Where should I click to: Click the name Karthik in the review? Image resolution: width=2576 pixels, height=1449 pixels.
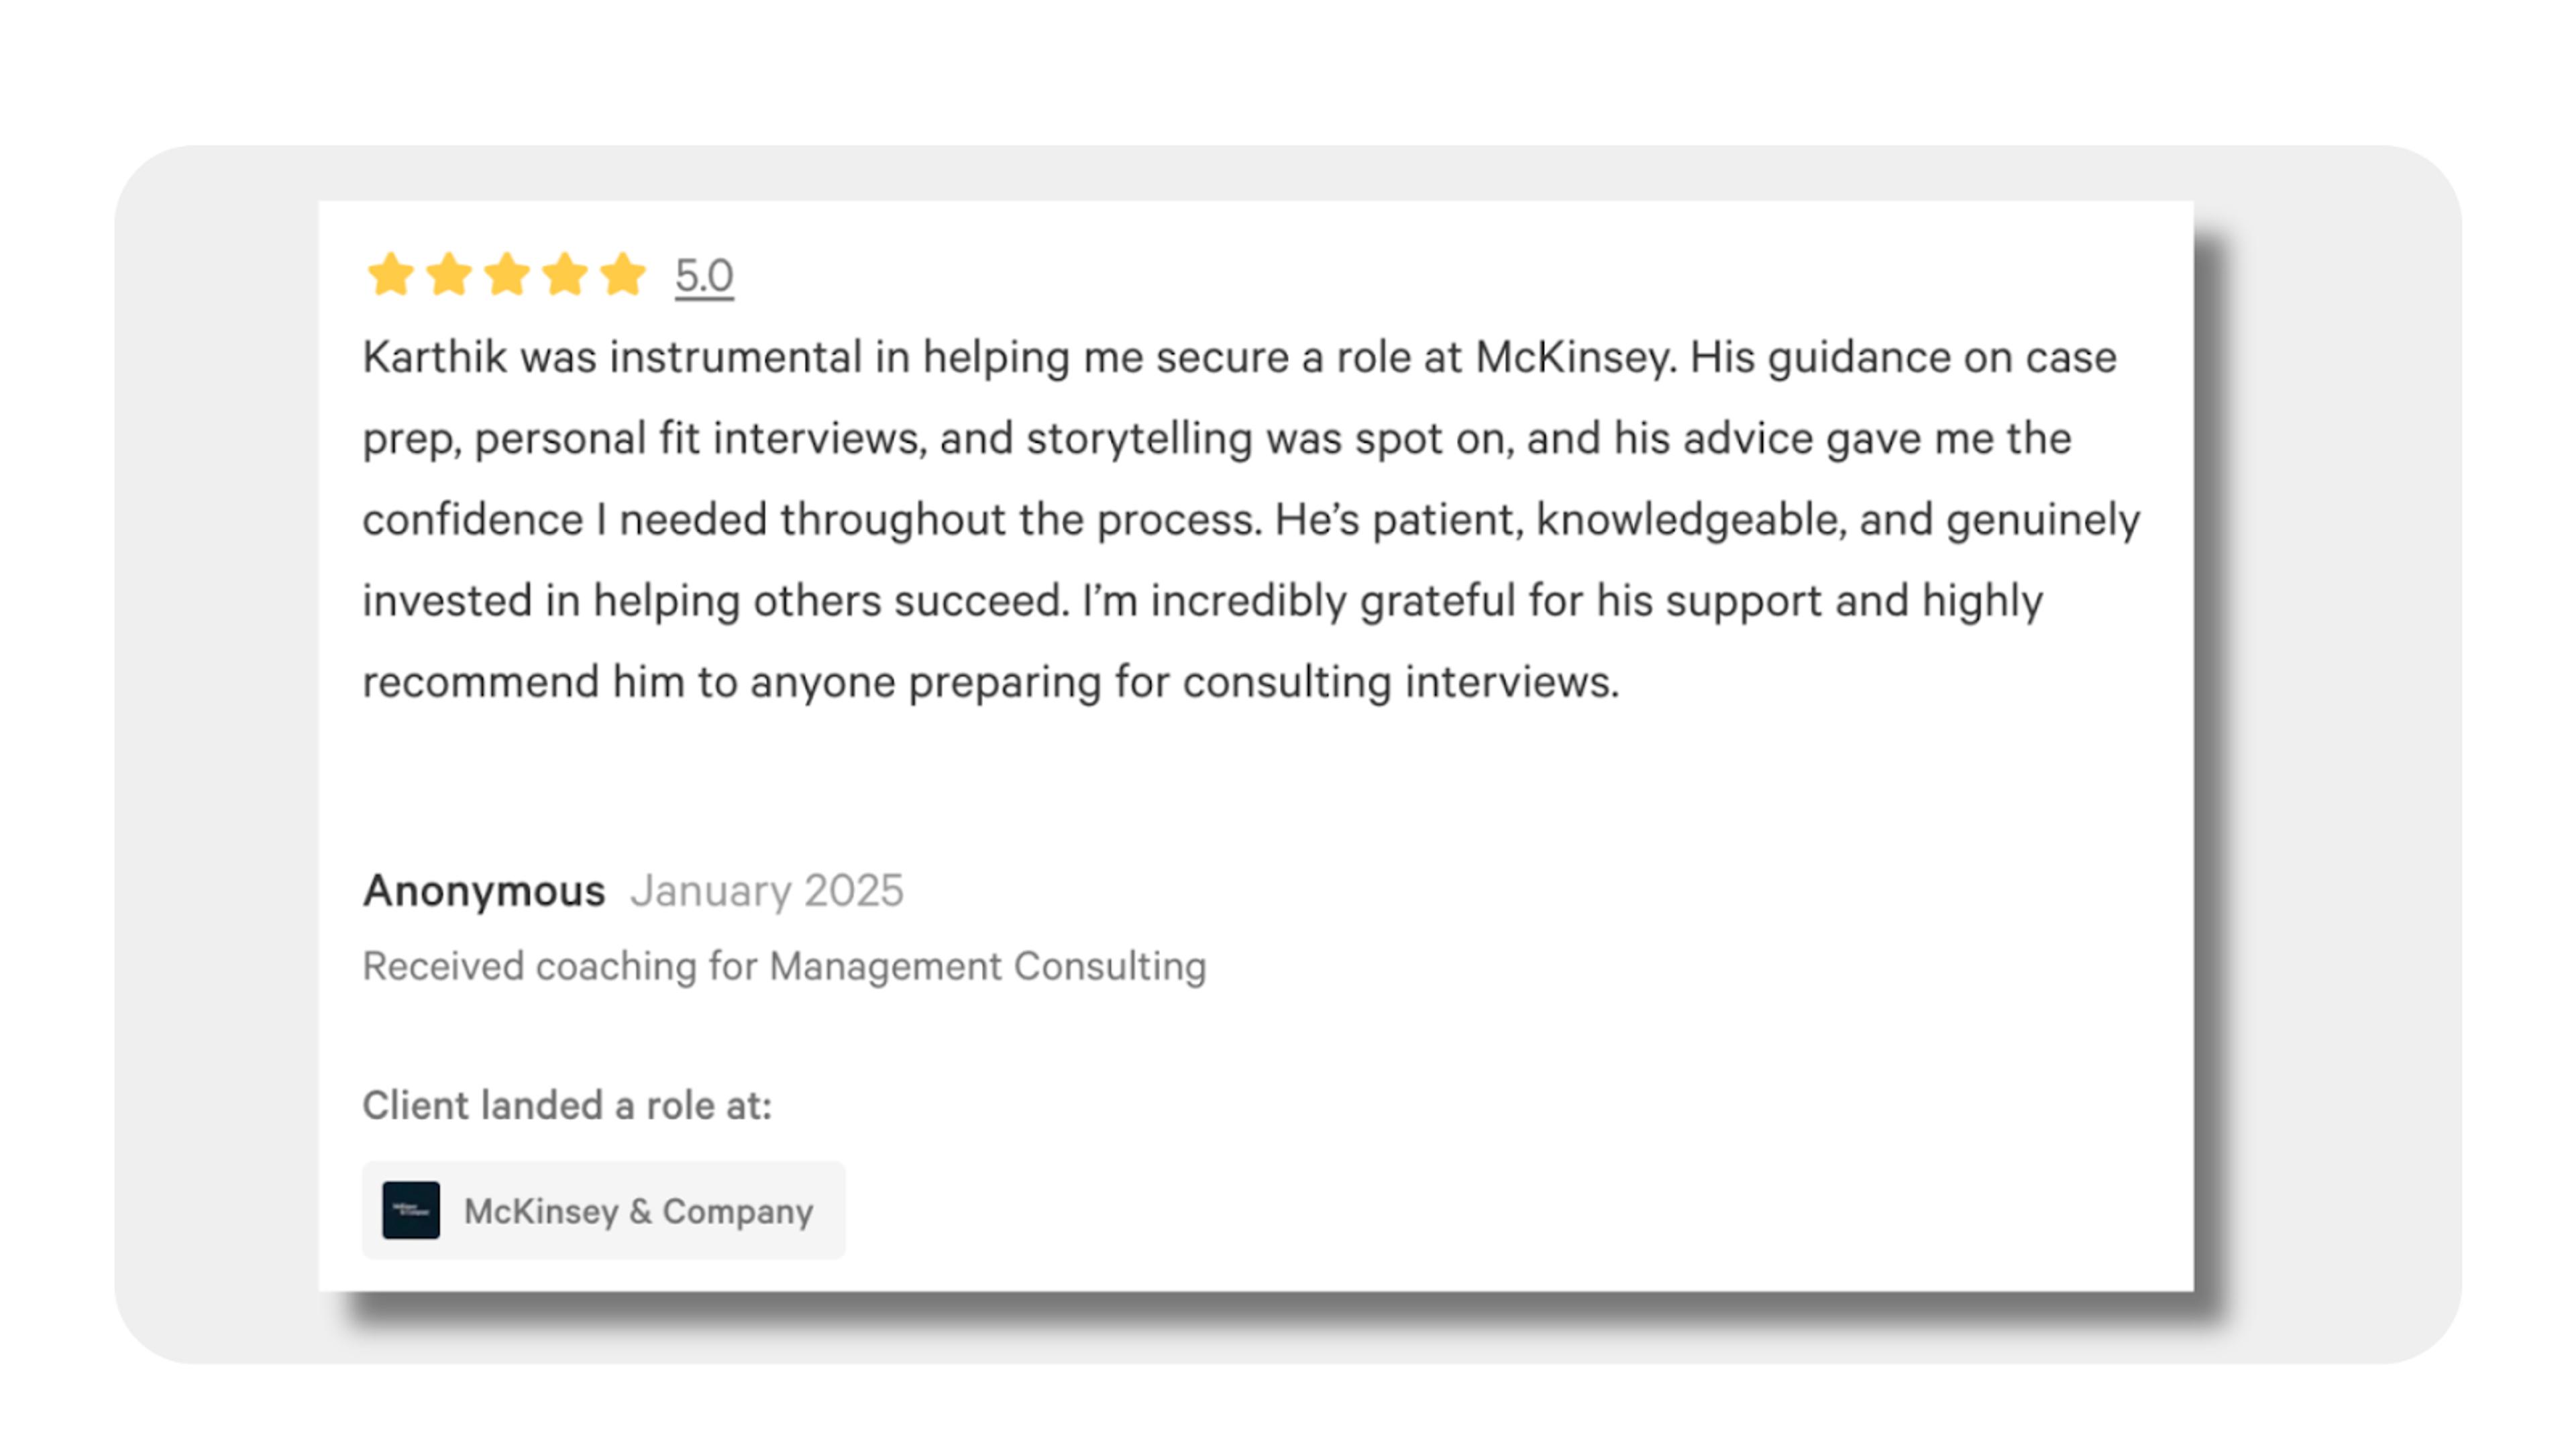coord(435,357)
